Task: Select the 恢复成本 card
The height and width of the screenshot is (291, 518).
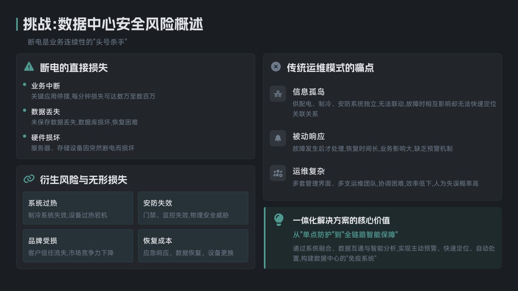Action: pos(193,246)
